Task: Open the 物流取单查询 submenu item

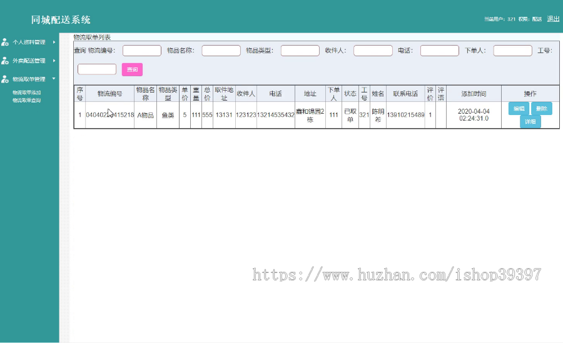Action: click(x=26, y=101)
